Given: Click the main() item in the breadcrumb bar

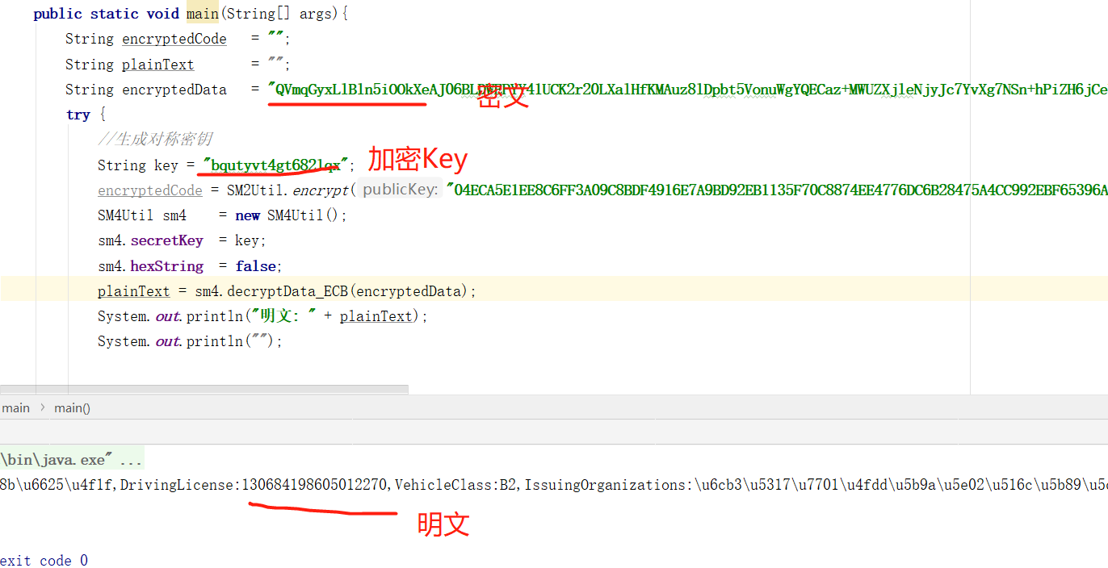Looking at the screenshot, I should (72, 407).
